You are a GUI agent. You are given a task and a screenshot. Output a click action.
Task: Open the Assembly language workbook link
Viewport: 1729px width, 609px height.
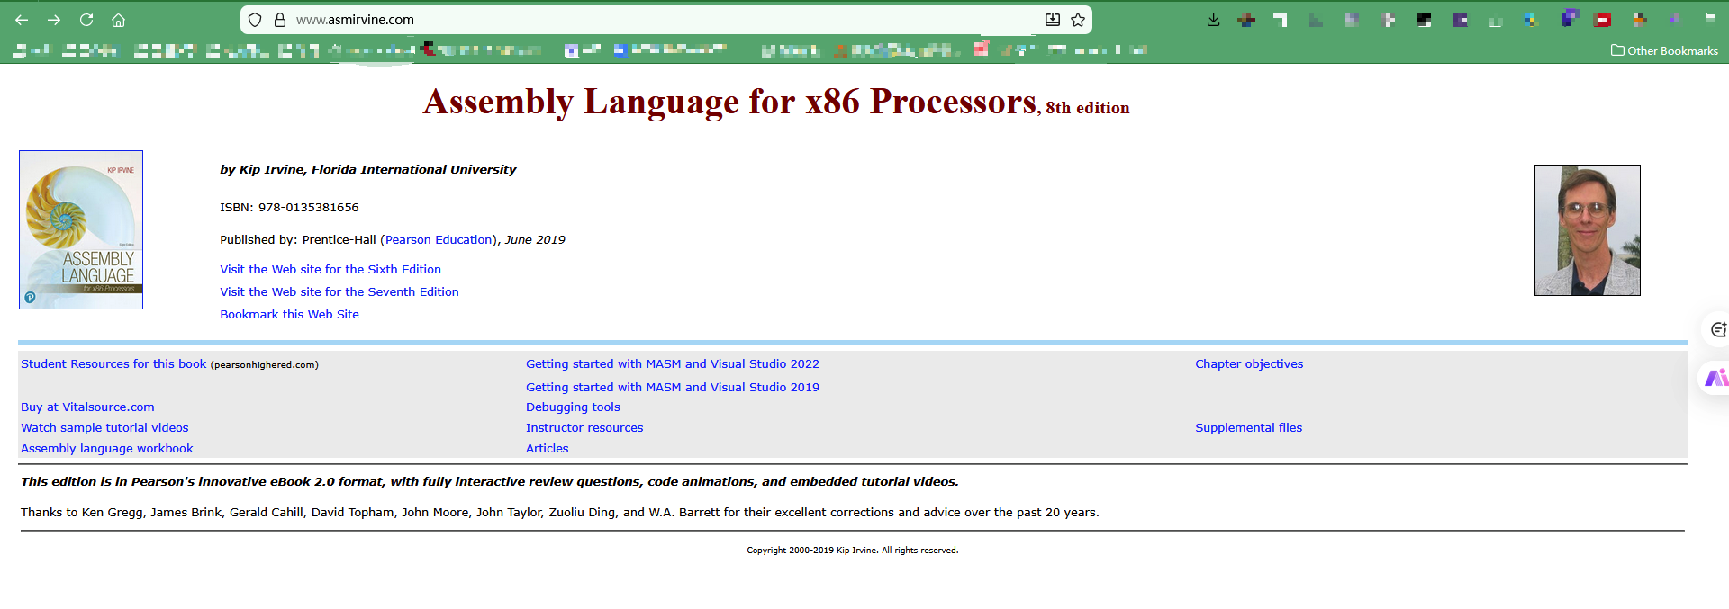tap(106, 448)
